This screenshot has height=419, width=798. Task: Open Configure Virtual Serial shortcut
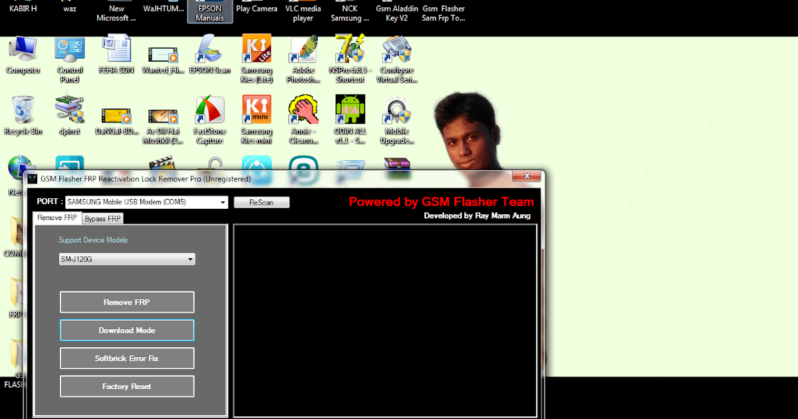pyautogui.click(x=397, y=59)
